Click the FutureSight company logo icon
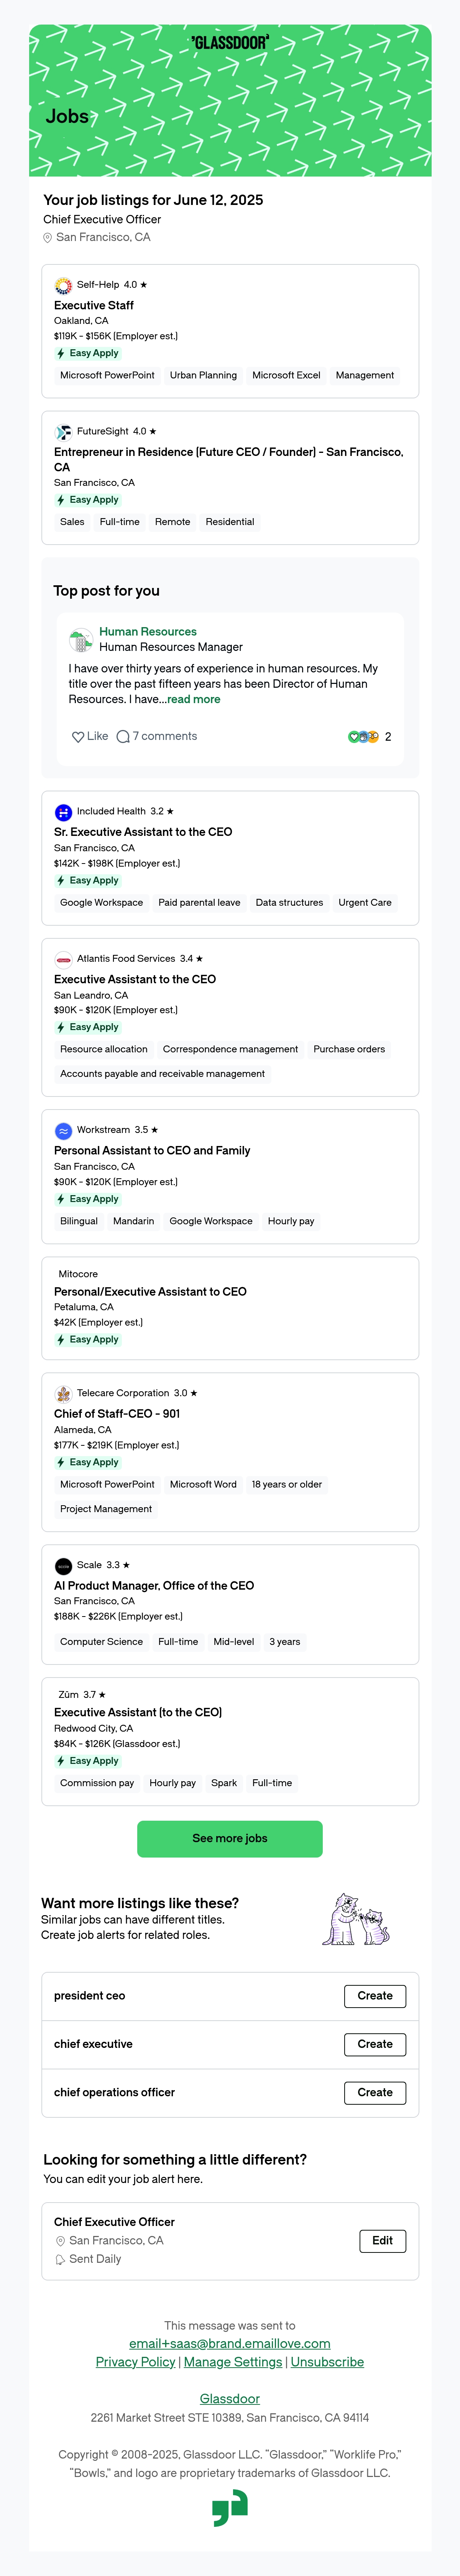This screenshot has width=460, height=2576. coord(63,432)
